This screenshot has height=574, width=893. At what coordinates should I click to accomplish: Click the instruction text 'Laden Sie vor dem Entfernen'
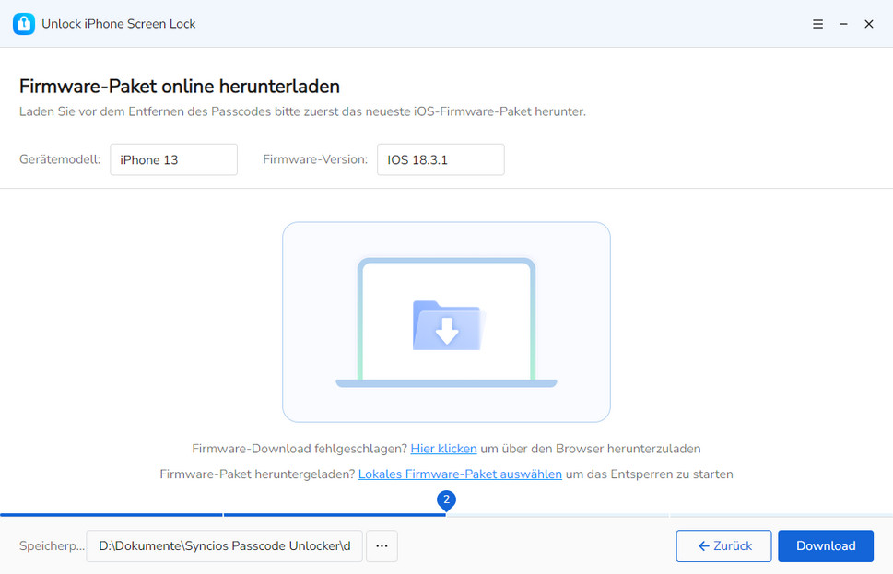tap(302, 111)
